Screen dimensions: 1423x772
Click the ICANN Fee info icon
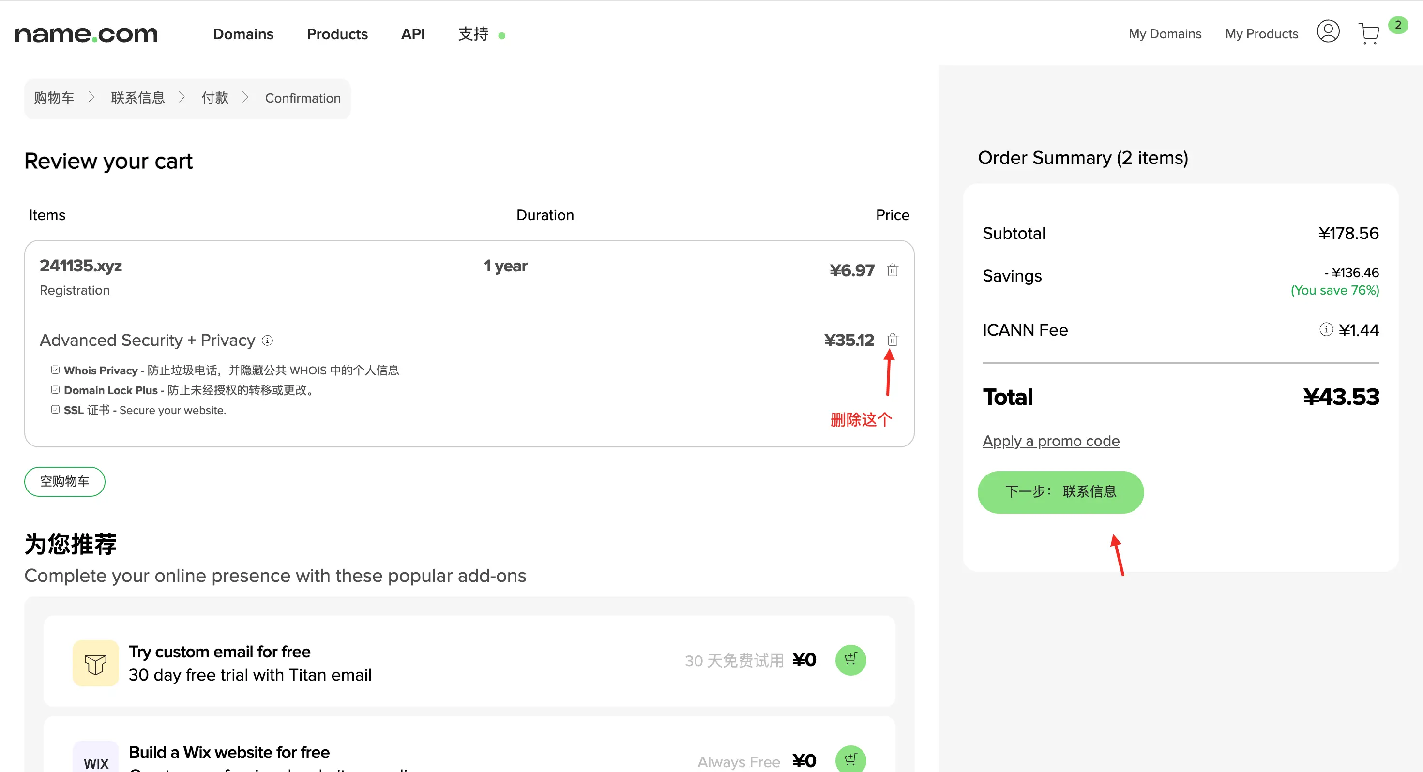pos(1326,330)
